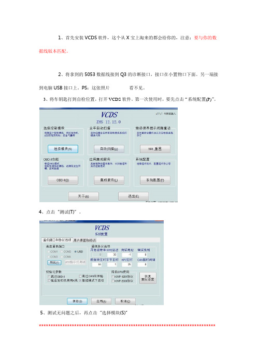
Task: Toggle the skip OBD-II checkbox
Action: (49, 277)
